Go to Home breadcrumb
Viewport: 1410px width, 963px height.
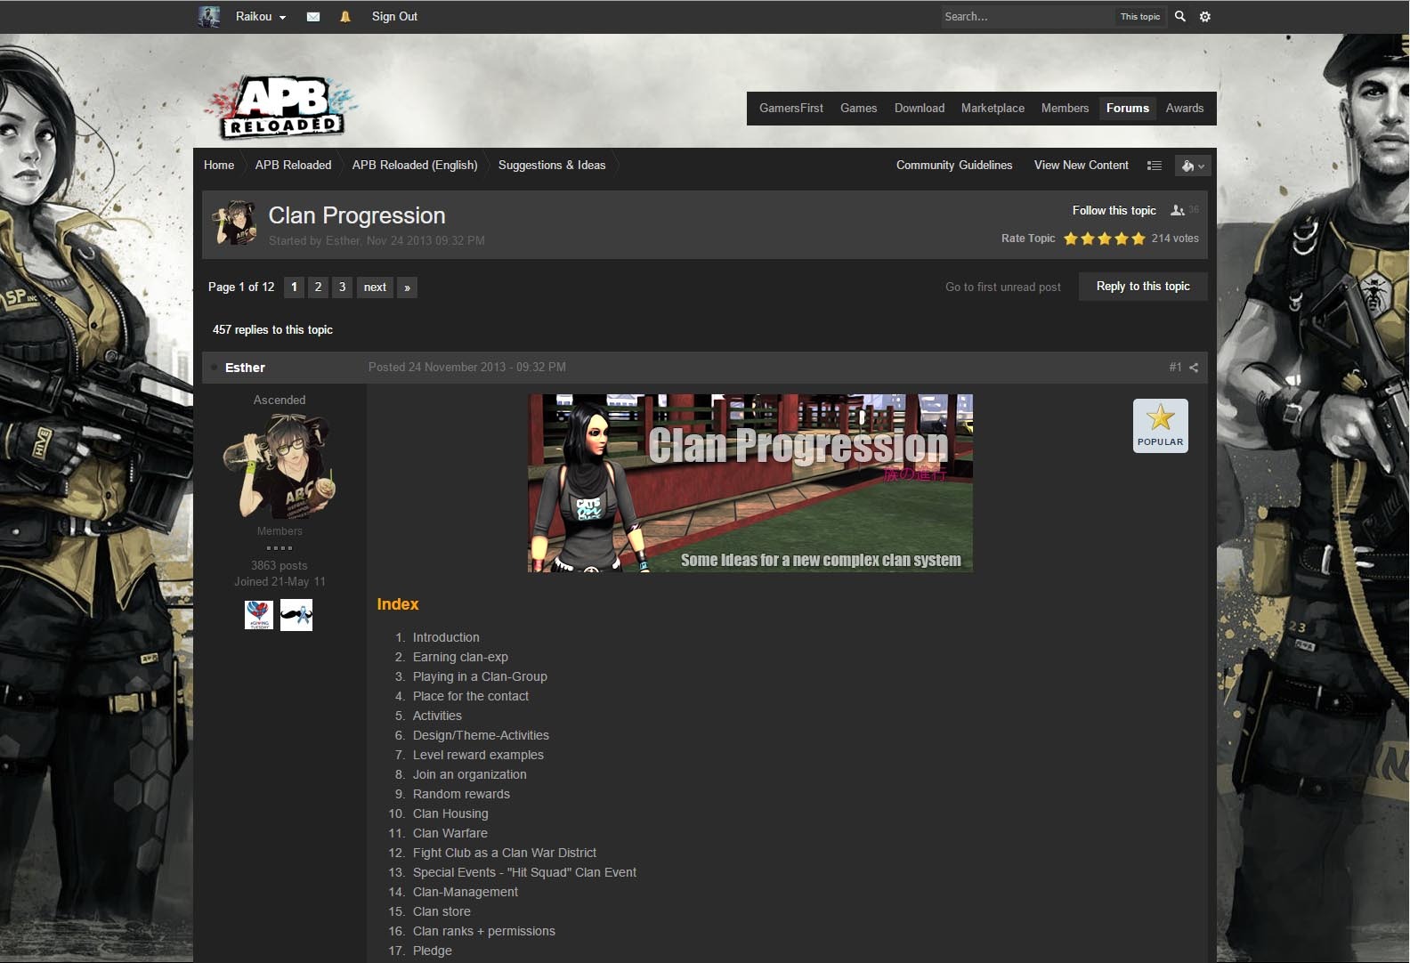[x=219, y=165]
